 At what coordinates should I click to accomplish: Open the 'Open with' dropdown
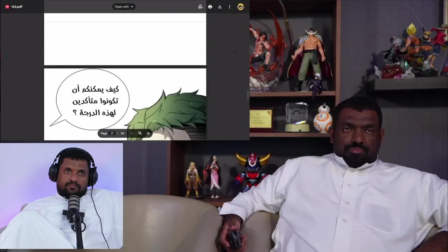[x=124, y=7]
